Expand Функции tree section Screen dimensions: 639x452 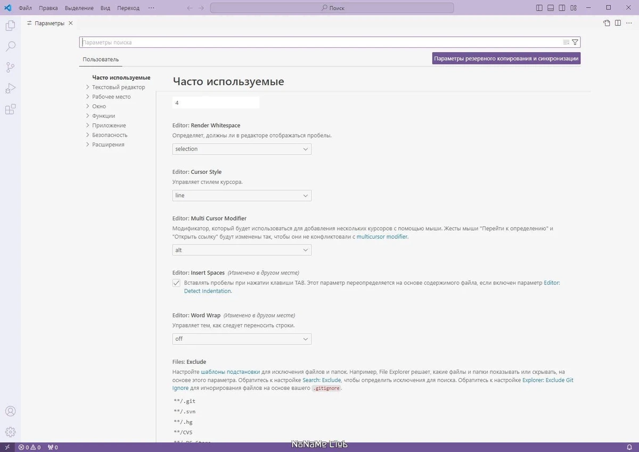coord(88,116)
